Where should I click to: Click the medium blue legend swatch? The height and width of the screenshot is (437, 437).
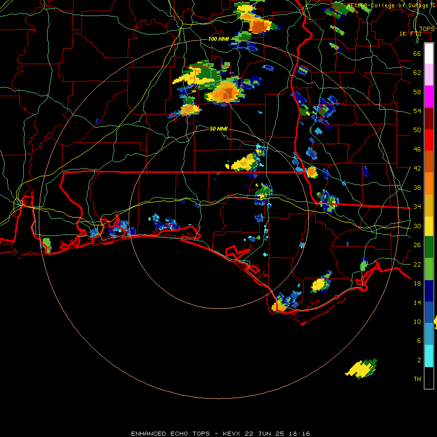429,312
